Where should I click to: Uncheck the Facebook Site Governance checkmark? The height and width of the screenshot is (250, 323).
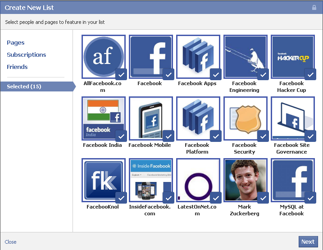[x=310, y=136]
